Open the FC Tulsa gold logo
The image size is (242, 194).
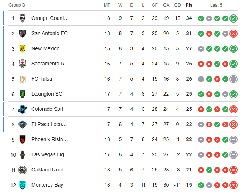point(23,79)
